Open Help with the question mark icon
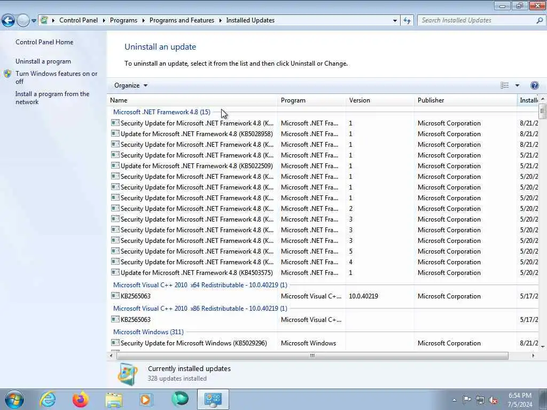The image size is (547, 410). pyautogui.click(x=534, y=85)
